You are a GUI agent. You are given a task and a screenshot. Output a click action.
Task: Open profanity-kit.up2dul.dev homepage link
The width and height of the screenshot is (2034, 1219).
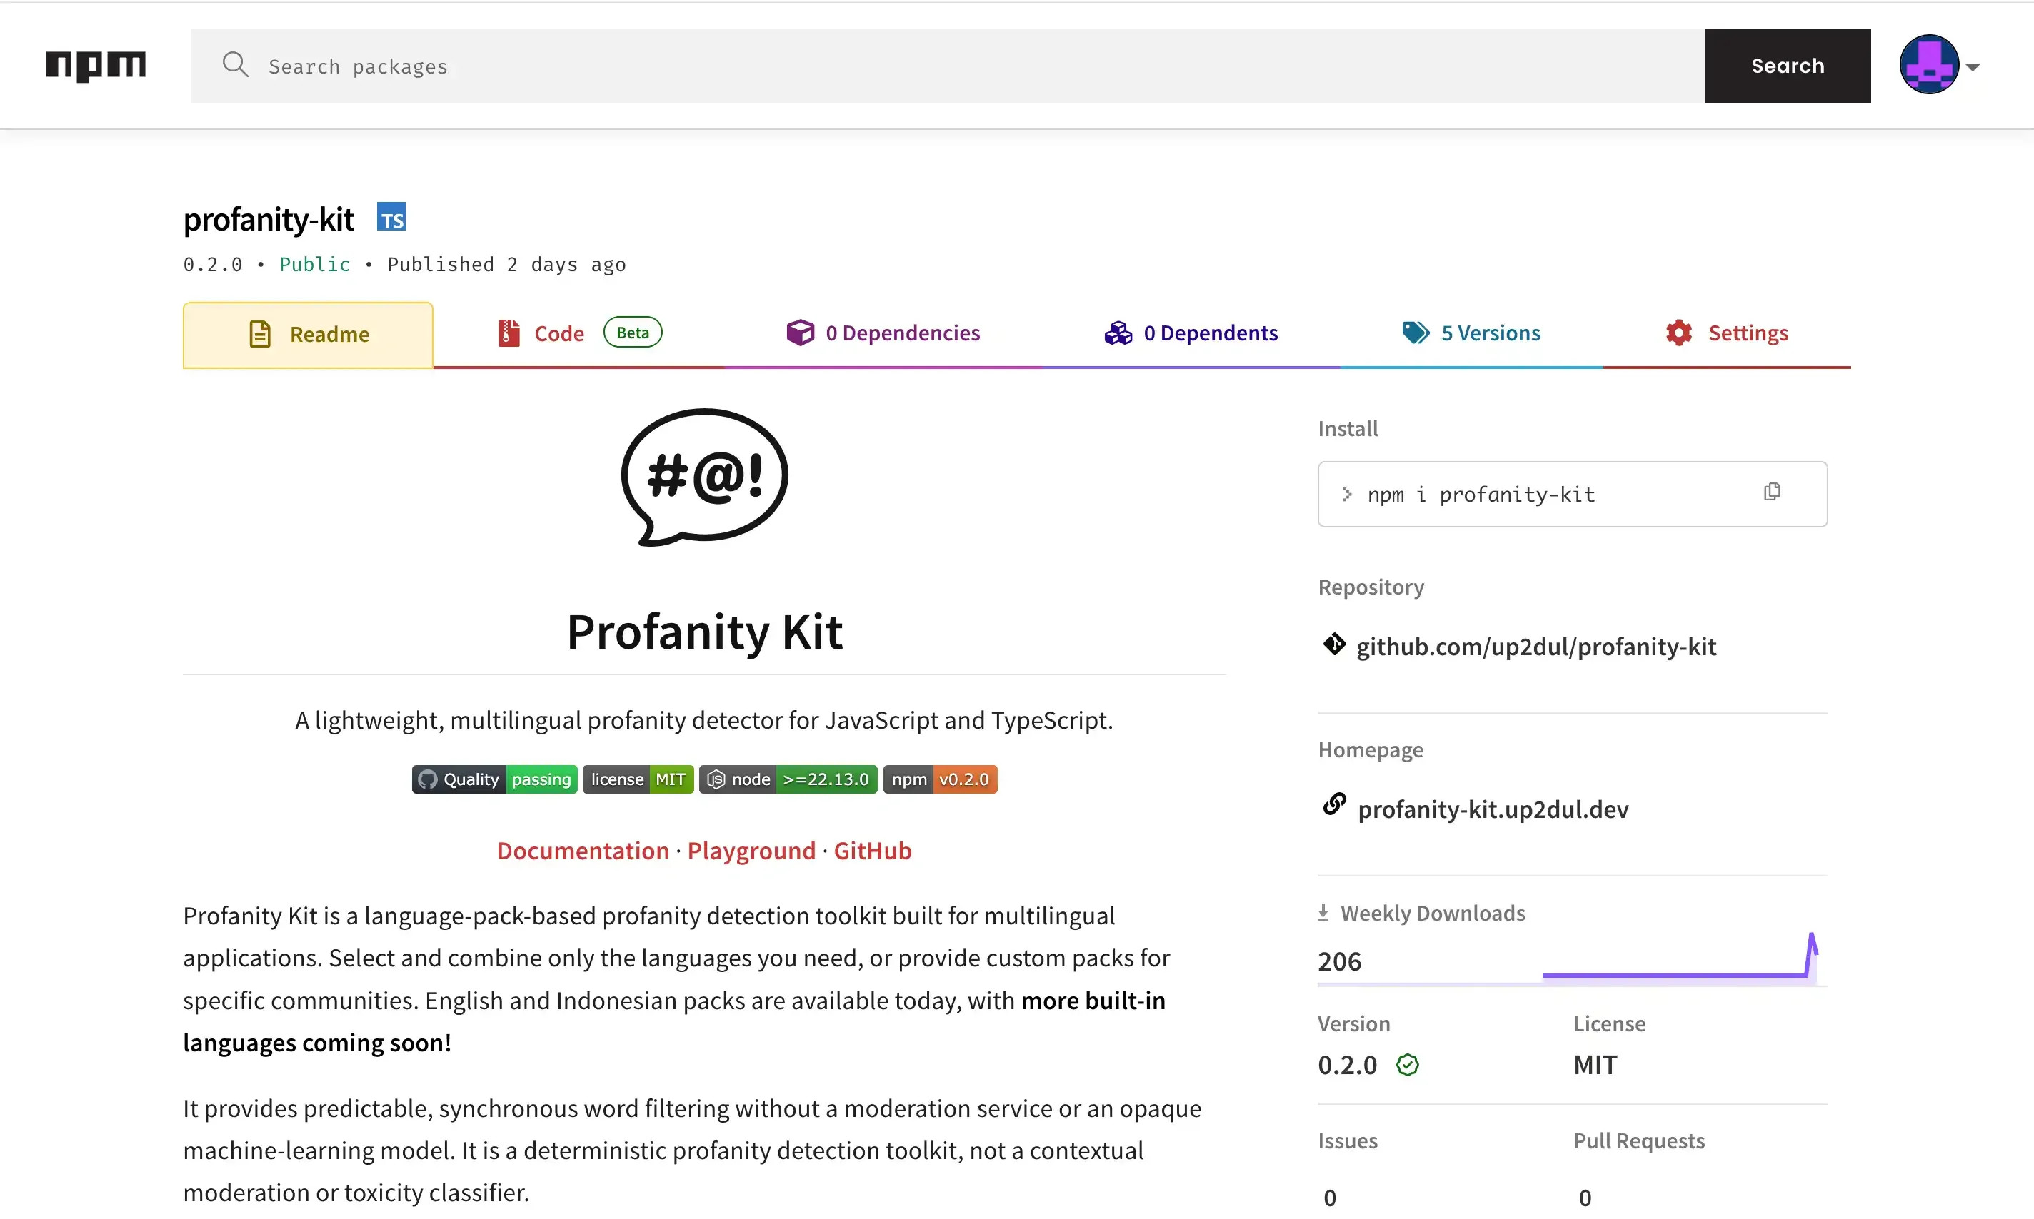click(1493, 809)
